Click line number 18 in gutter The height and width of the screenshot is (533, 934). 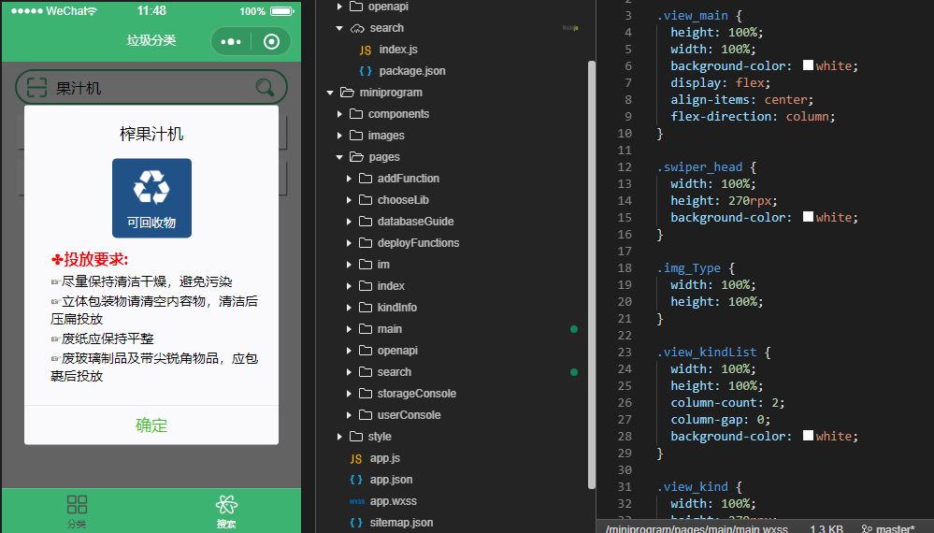[625, 268]
